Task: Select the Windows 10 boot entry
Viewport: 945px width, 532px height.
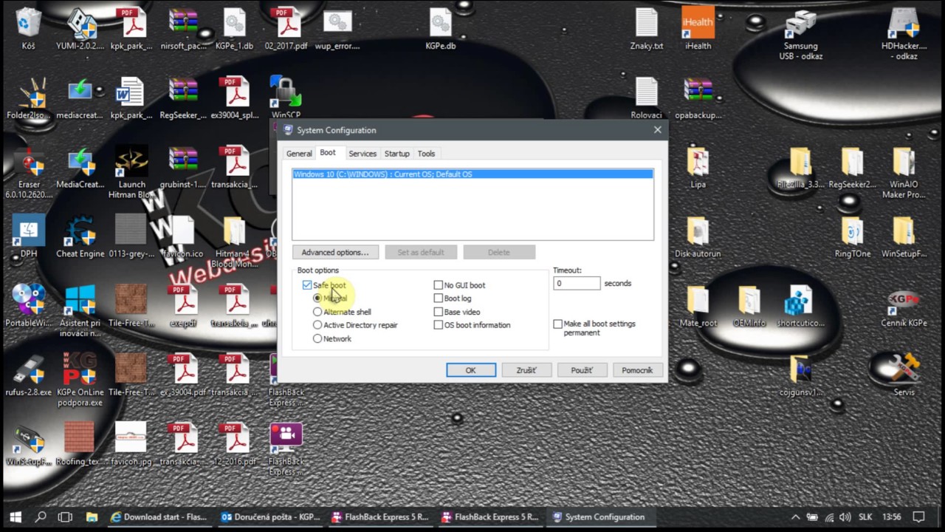Action: (472, 174)
